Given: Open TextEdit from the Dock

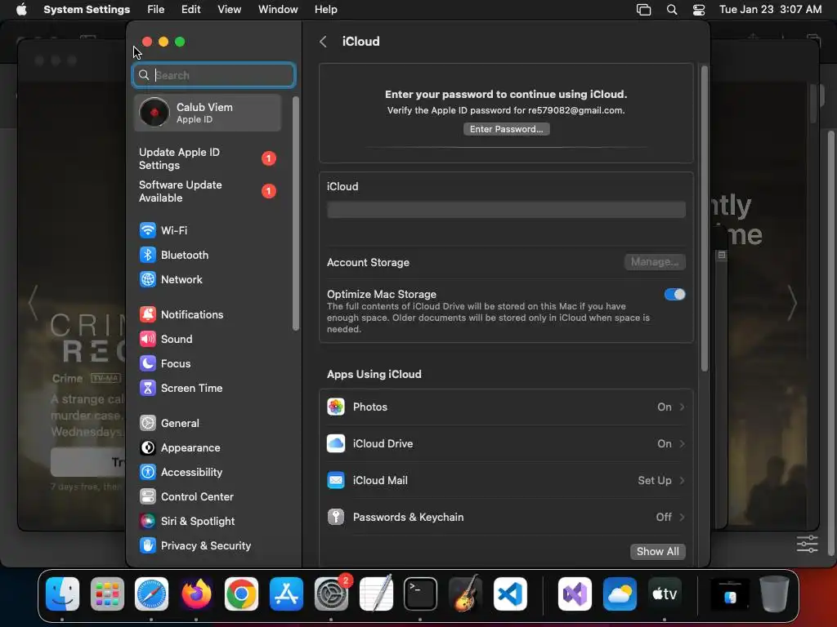Looking at the screenshot, I should click(x=376, y=594).
